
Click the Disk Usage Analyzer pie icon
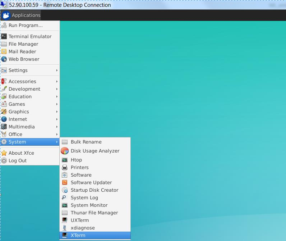pos(65,151)
